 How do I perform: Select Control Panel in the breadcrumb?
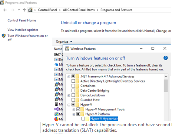[47, 10]
